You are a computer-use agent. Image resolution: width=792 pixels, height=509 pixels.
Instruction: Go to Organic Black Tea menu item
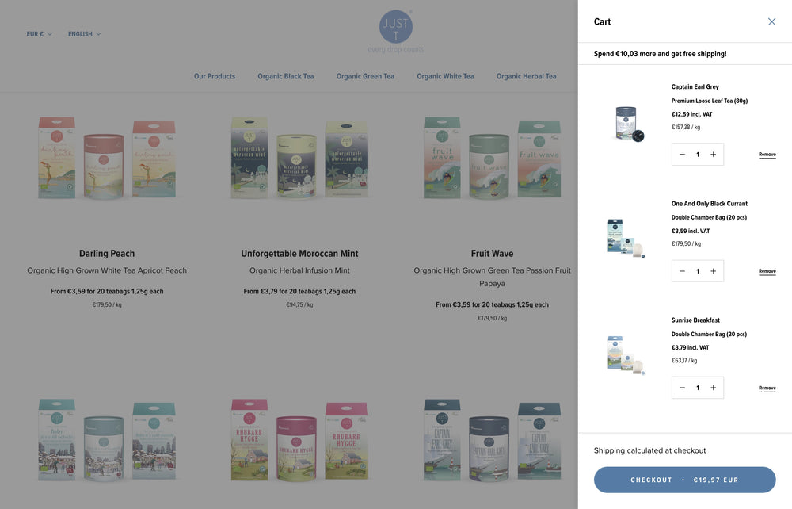pos(286,76)
